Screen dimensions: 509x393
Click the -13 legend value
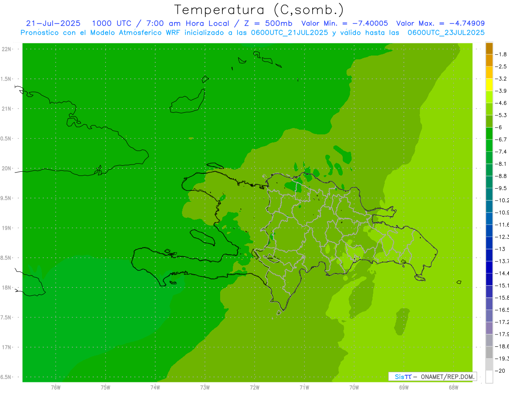tap(500, 249)
